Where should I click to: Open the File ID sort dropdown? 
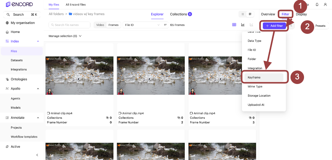[142, 25]
